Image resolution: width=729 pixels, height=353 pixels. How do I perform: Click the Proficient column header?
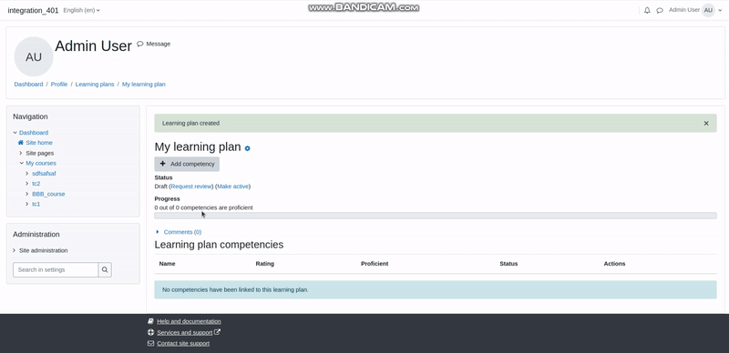(x=375, y=263)
